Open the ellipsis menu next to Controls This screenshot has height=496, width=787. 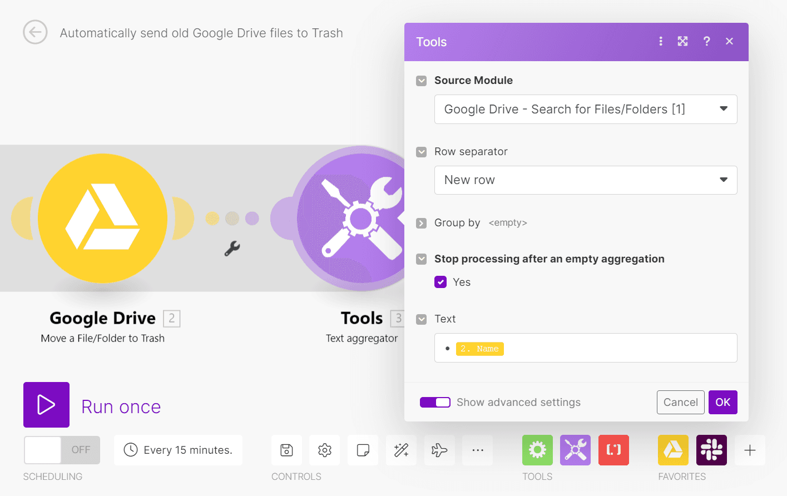coord(477,450)
